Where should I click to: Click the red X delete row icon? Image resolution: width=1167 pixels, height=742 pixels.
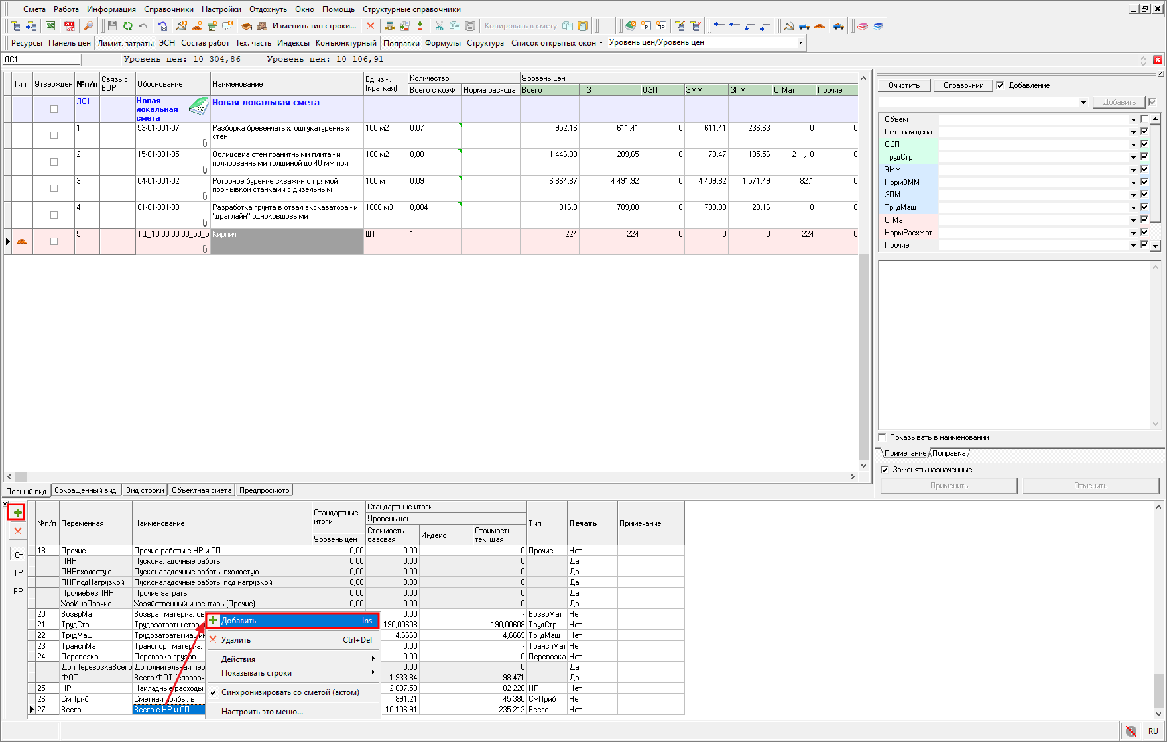coord(371,26)
